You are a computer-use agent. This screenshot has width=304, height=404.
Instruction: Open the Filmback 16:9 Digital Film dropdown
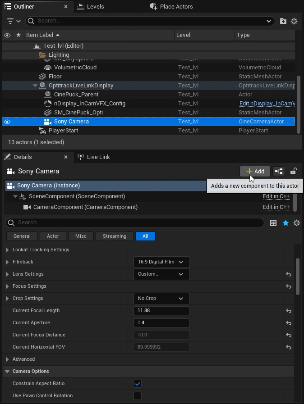click(x=161, y=262)
